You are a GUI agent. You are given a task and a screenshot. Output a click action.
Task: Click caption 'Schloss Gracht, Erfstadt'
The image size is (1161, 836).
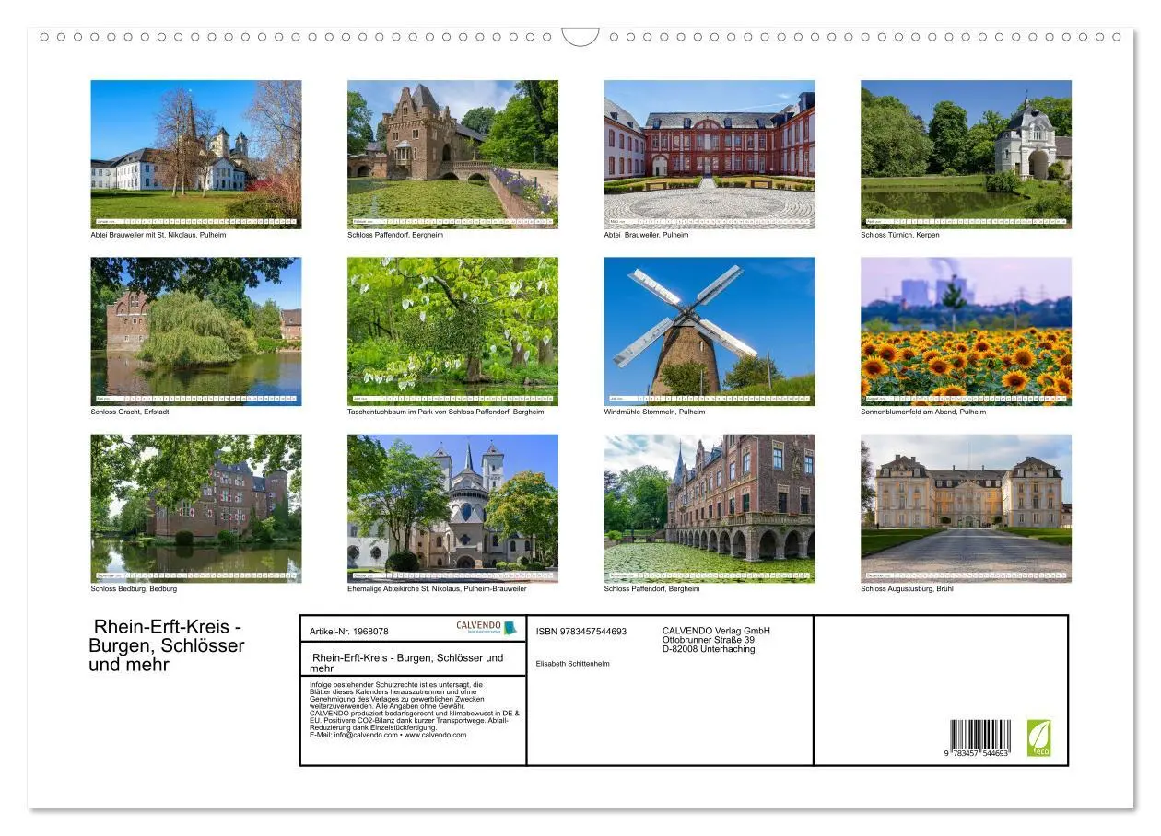pyautogui.click(x=130, y=412)
